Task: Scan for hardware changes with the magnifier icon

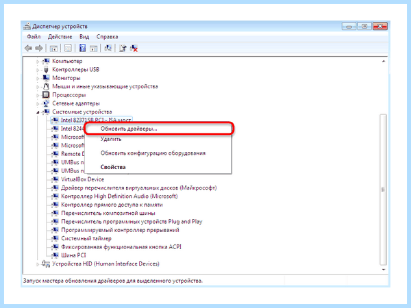Action: (x=108, y=48)
